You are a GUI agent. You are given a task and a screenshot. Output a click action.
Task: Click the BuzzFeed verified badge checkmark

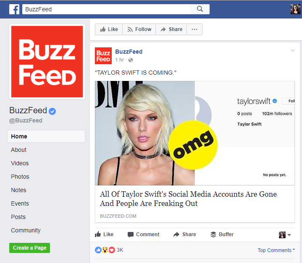tap(52, 111)
